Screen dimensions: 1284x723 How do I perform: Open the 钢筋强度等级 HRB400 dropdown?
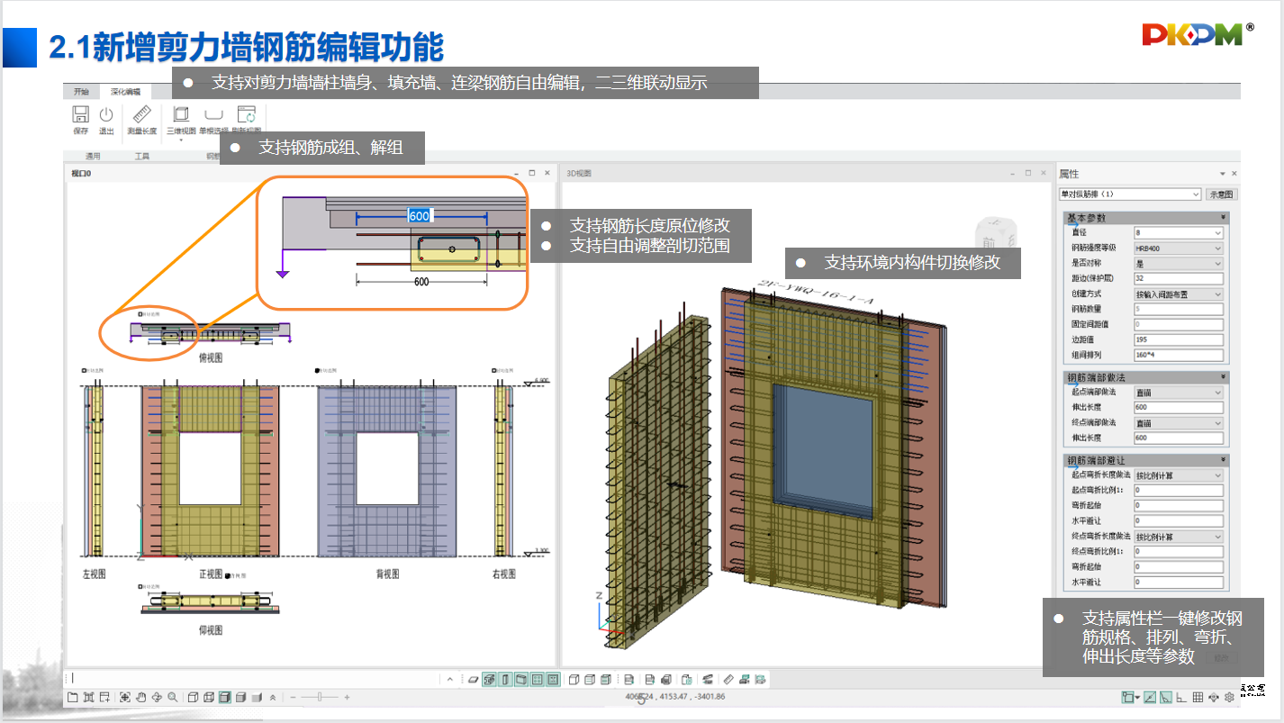1218,248
